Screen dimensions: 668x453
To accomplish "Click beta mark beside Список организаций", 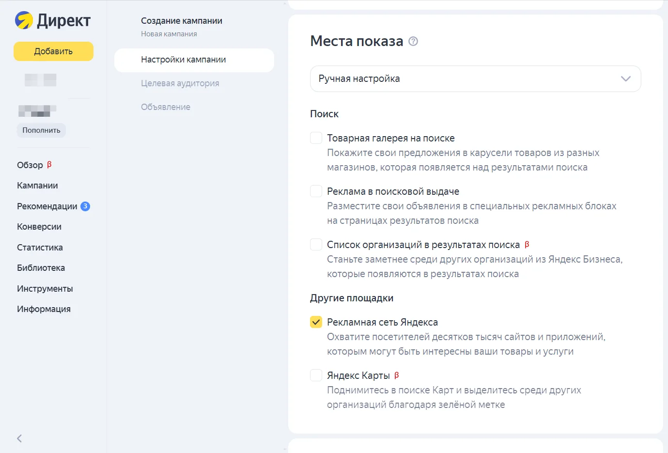I will [x=527, y=244].
